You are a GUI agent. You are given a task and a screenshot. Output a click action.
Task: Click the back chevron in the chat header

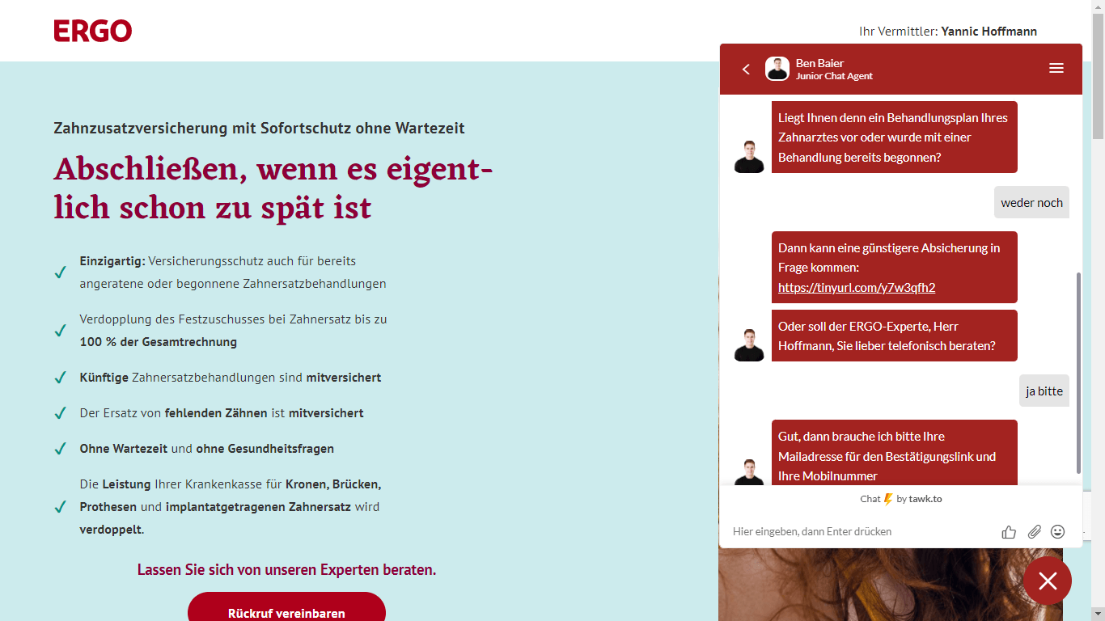(x=746, y=69)
